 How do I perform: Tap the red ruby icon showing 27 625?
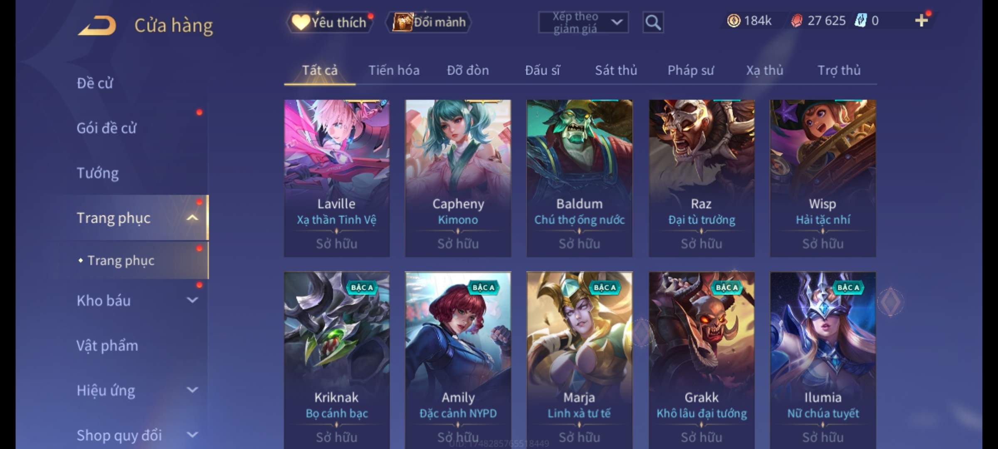coord(796,21)
